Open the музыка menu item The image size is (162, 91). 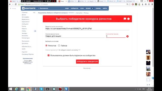click(x=88, y=8)
